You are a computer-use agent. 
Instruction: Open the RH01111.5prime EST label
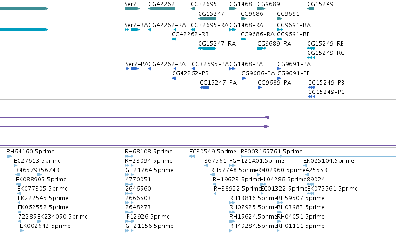pos(301,226)
